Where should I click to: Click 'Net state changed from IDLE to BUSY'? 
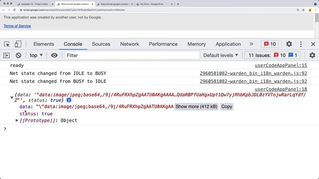pyautogui.click(x=58, y=73)
